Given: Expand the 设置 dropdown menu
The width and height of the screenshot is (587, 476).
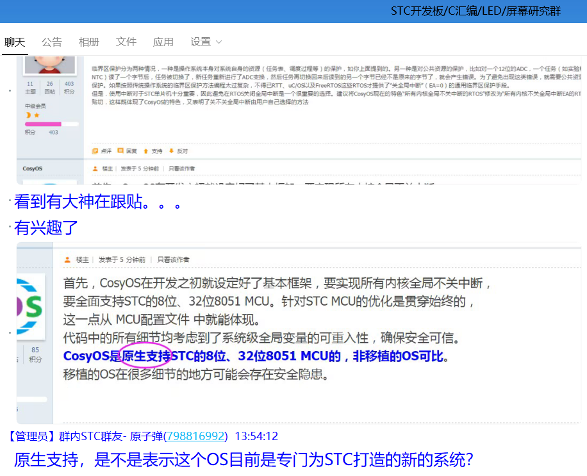Looking at the screenshot, I should (206, 42).
